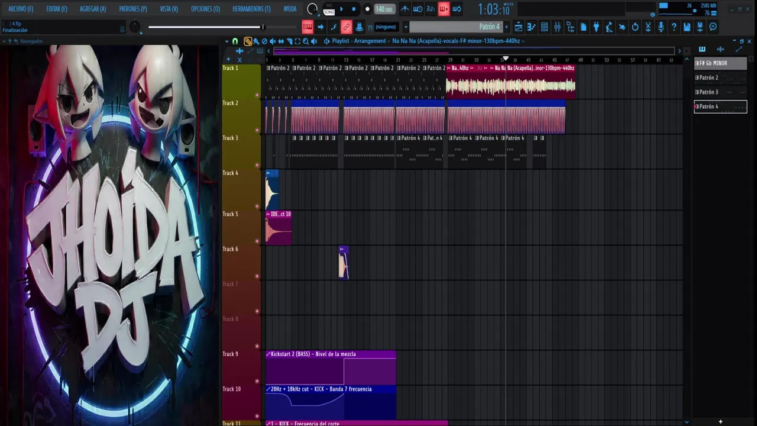Select the Mute tool in playlist
This screenshot has height=426, width=757.
[x=273, y=41]
